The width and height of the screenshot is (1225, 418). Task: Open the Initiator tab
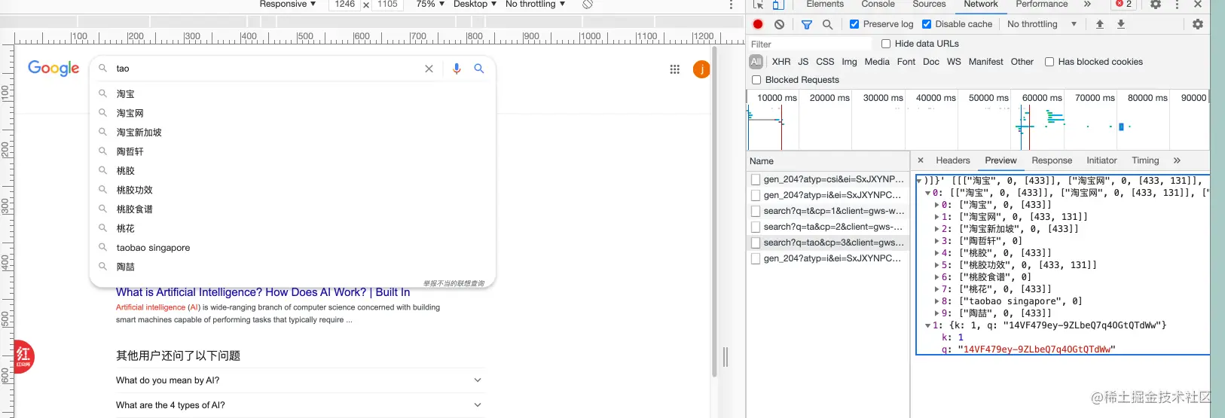(x=1101, y=160)
